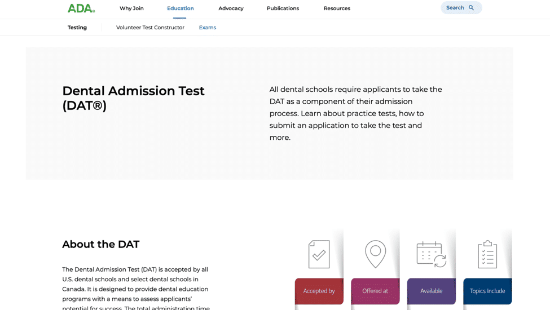The width and height of the screenshot is (550, 310).
Task: Select the Testing sub-navigation item
Action: (77, 27)
